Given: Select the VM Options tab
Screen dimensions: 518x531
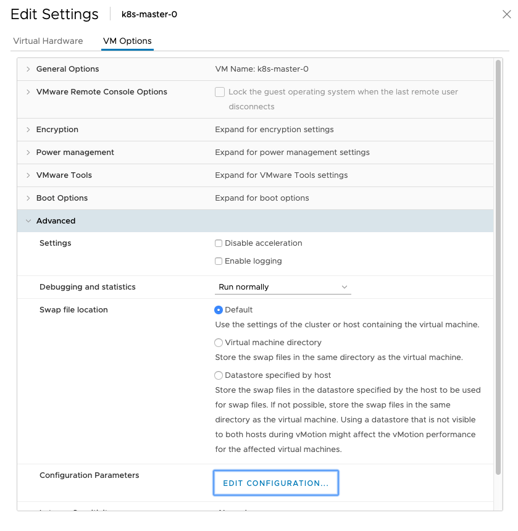Looking at the screenshot, I should (127, 41).
